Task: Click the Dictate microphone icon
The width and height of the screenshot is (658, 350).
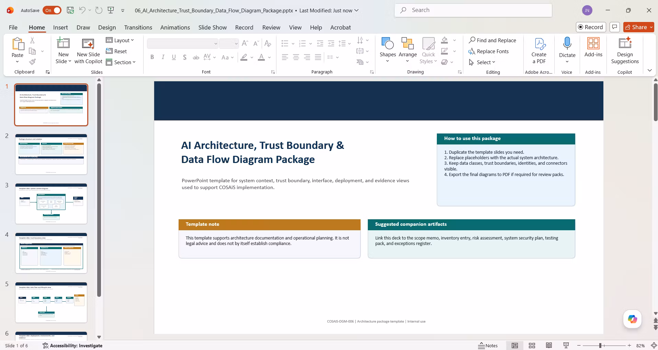Action: click(x=567, y=44)
